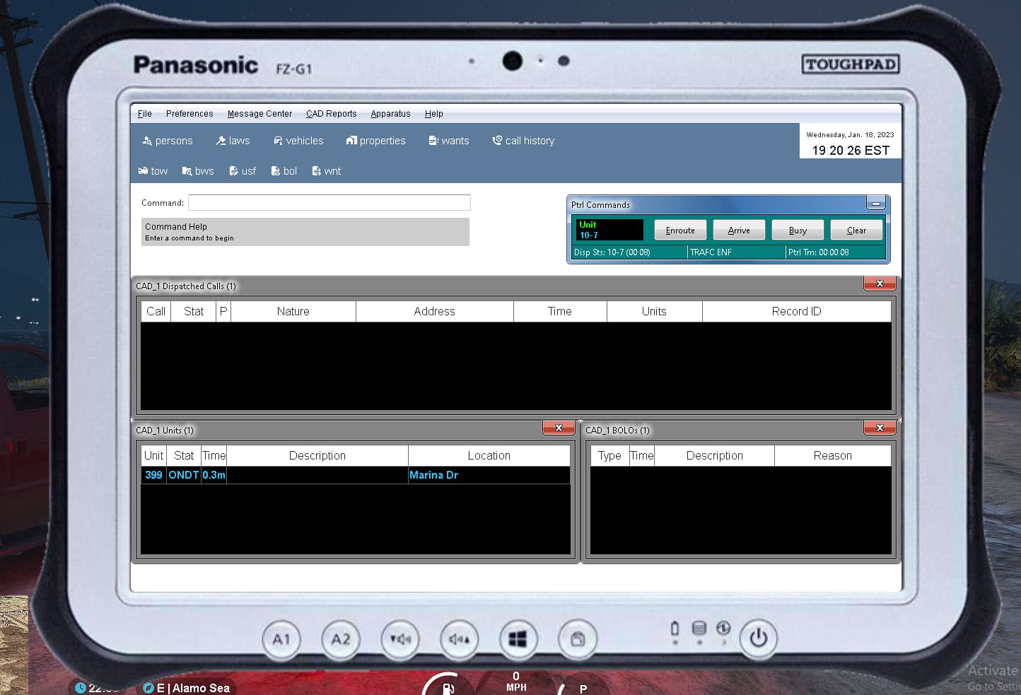1021x695 pixels.
Task: Click the Arrive button
Action: tap(739, 230)
